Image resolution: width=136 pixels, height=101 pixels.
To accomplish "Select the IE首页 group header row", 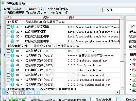I will tap(63, 22).
